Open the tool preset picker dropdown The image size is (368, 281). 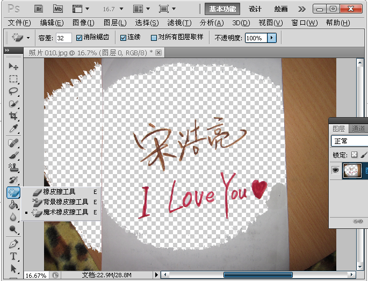[28, 38]
